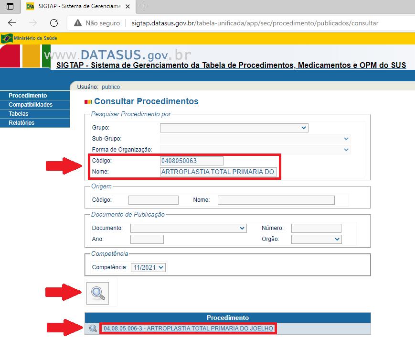Open a new browser tab
This screenshot has height=340, width=415.
[144, 6]
